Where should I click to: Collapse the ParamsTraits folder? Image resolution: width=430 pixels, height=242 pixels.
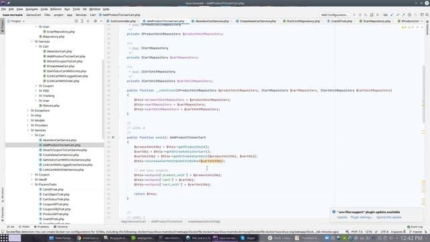tap(32, 184)
